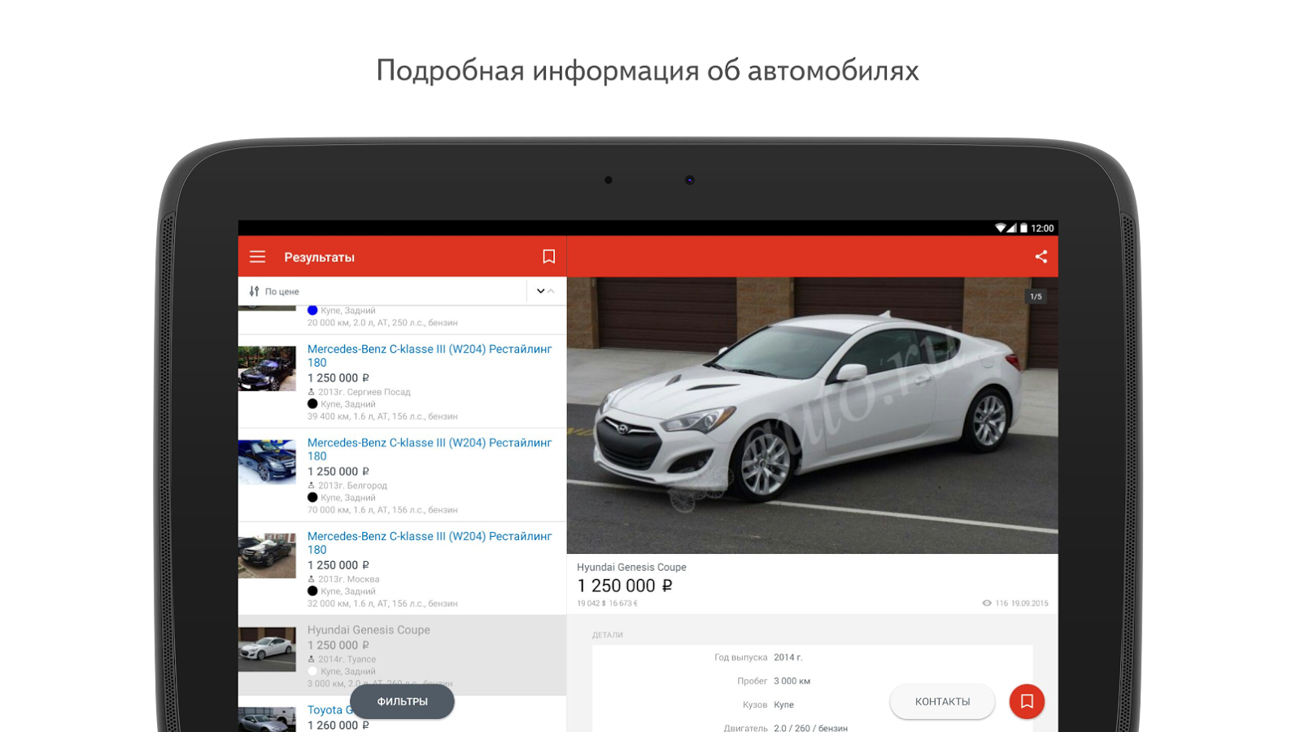Open Mercedes-Benz listing from Сергиев Посад
The height and width of the screenshot is (732, 1296).
pos(402,381)
